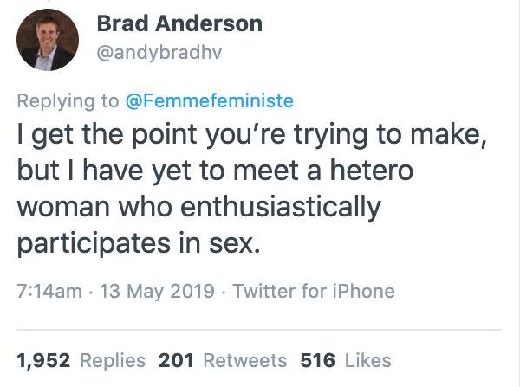Show the 516 Likes list
This screenshot has height=387, width=520.
[x=345, y=359]
